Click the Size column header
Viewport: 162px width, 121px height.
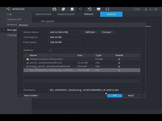[80, 55]
